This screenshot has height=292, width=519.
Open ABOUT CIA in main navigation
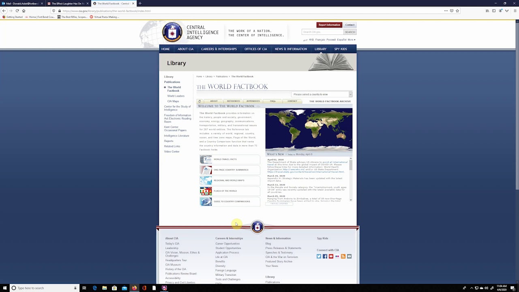185,49
